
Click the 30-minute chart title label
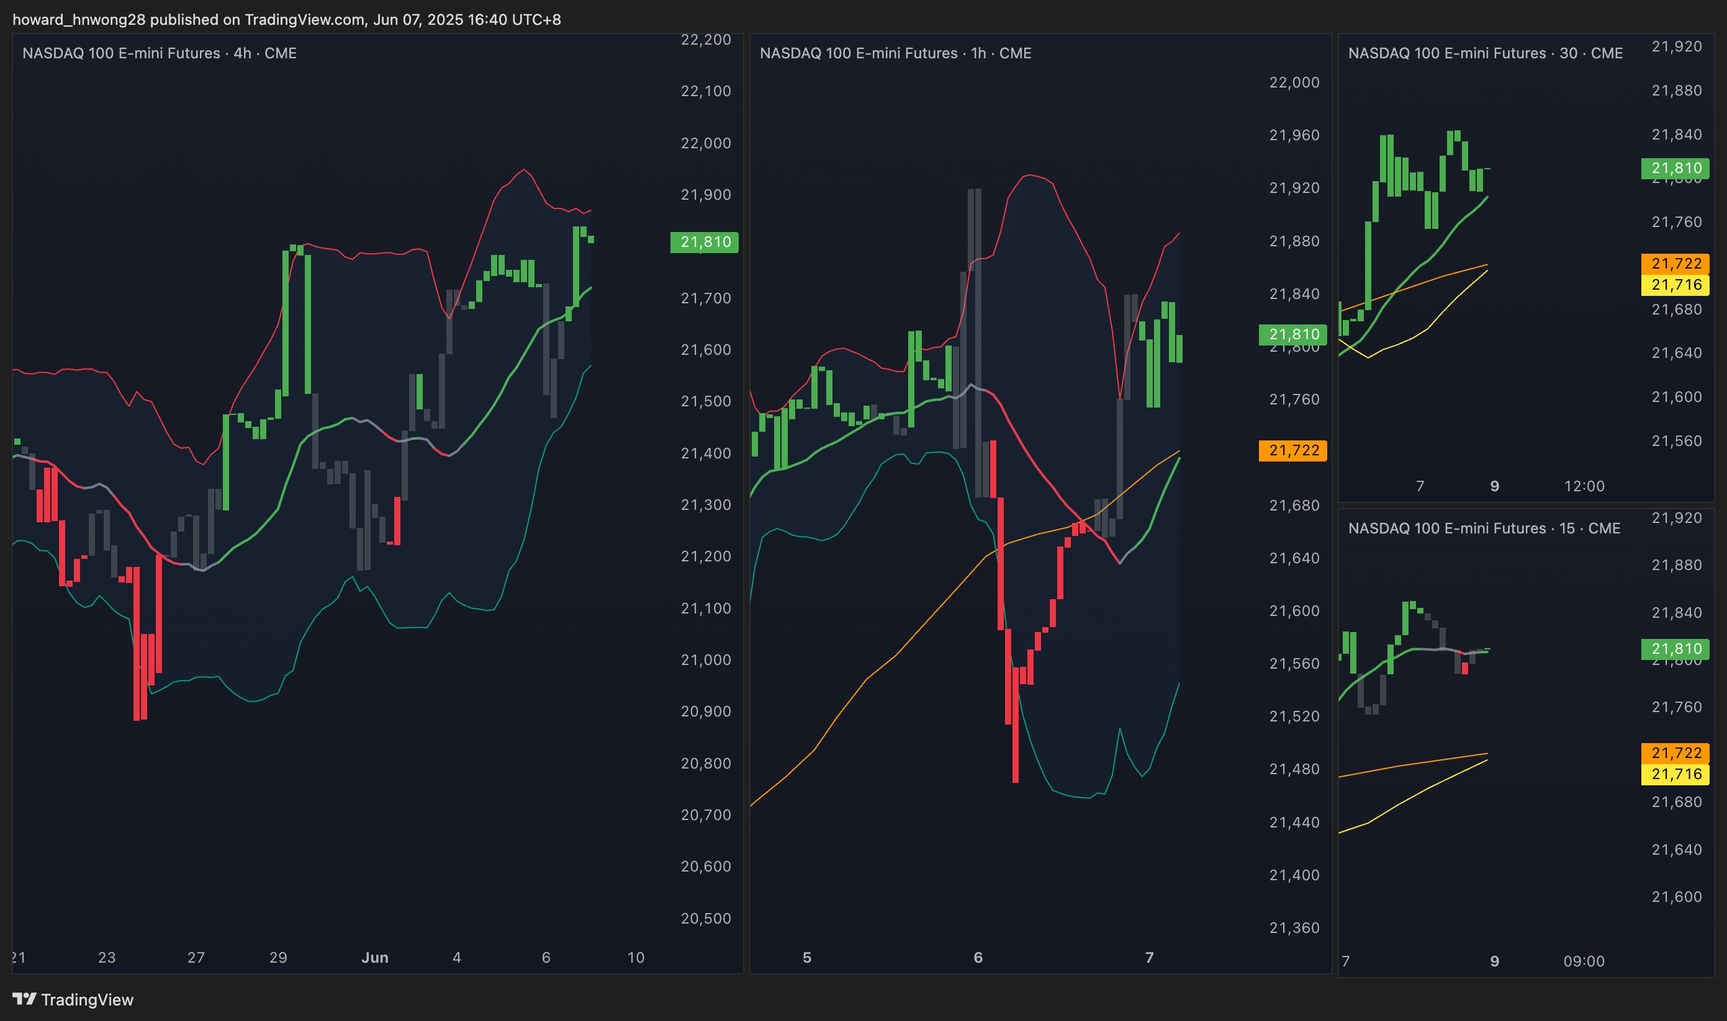1485,53
